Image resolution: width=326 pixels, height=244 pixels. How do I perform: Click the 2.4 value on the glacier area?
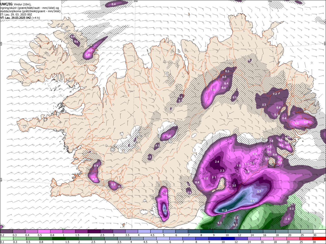(x=217, y=162)
